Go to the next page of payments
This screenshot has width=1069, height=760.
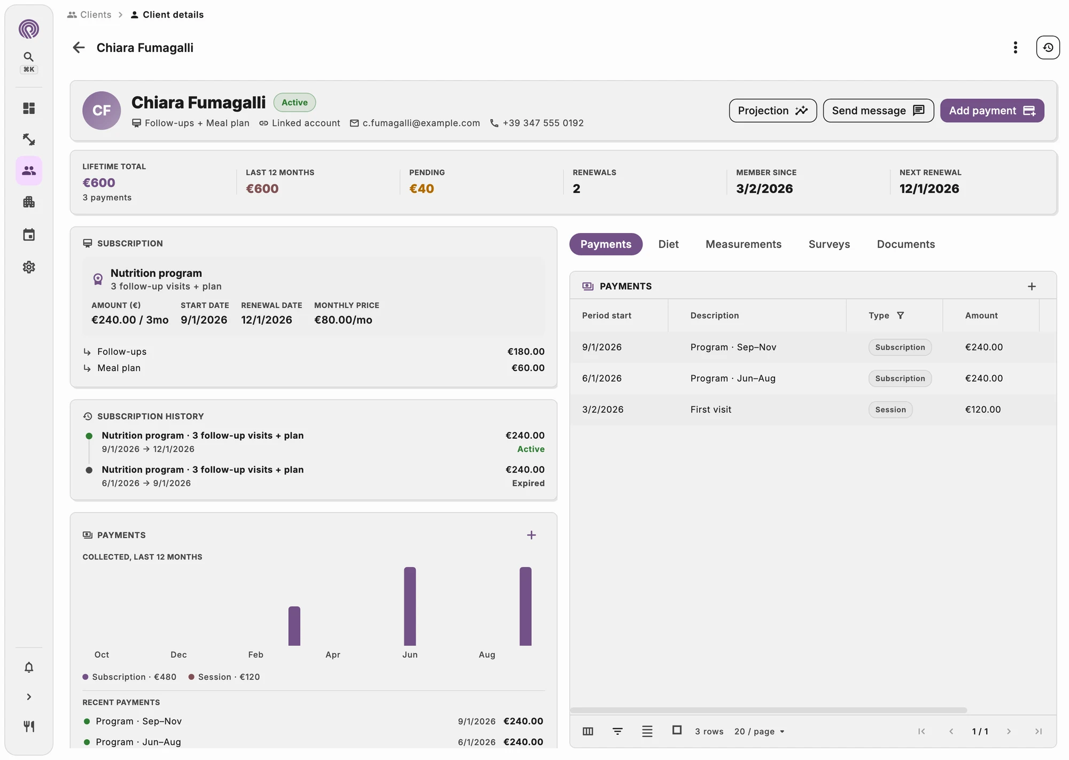tap(1009, 732)
